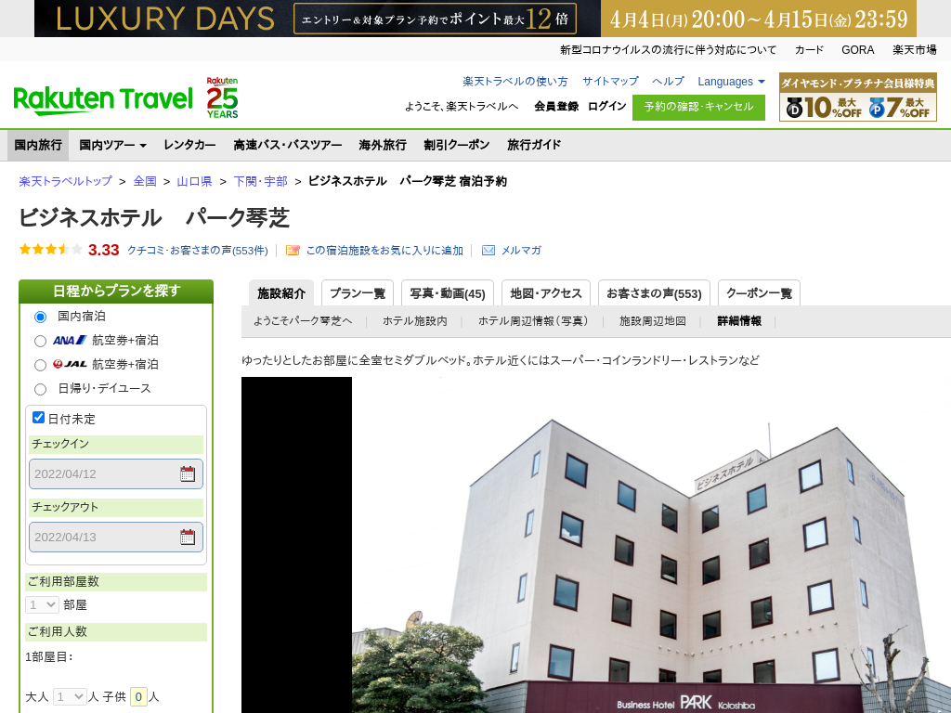The width and height of the screenshot is (951, 713).
Task: Click the mail magazine envelope icon
Action: (489, 251)
